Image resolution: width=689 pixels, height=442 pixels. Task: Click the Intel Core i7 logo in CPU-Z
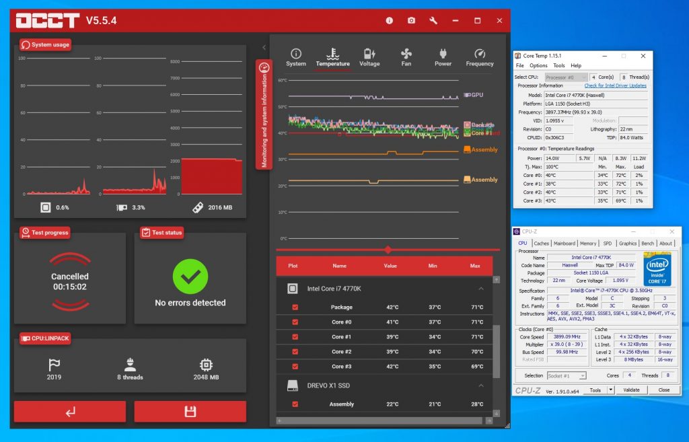click(x=657, y=269)
